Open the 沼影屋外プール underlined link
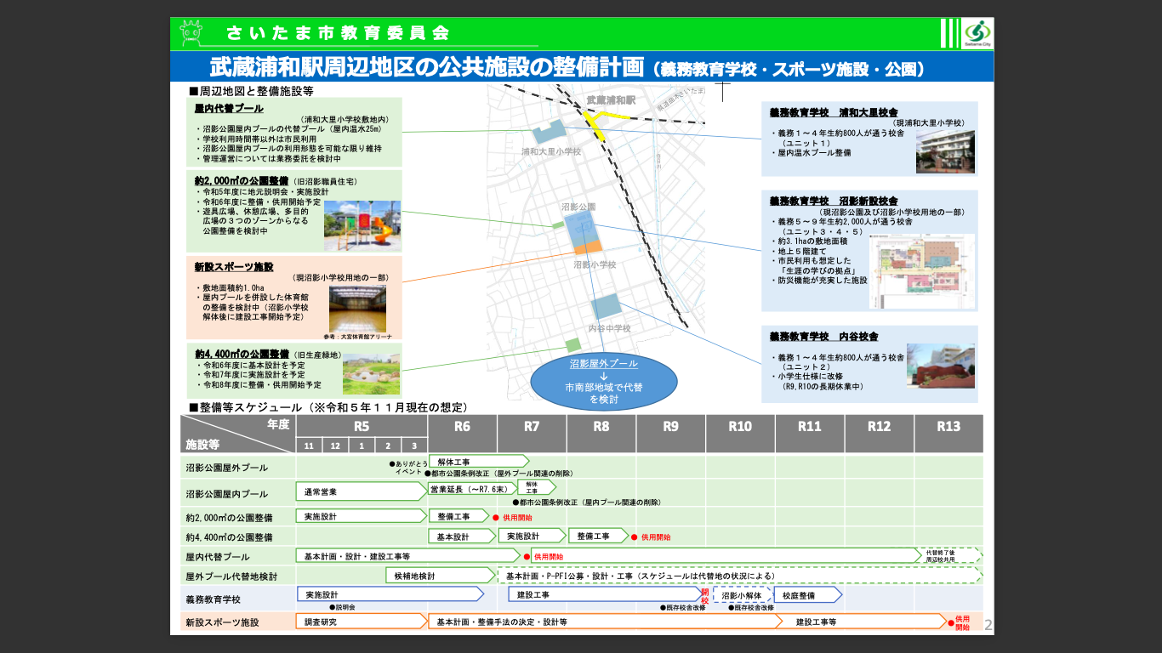This screenshot has width=1162, height=653. (603, 363)
